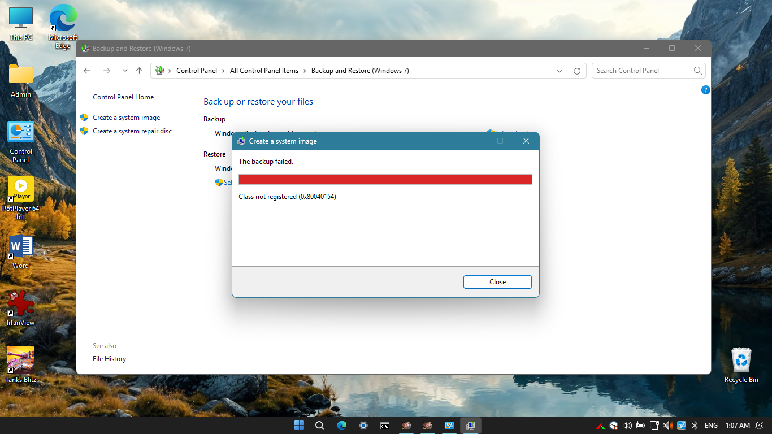
Task: Launch the PotPlayer 64 bit desktop shortcut
Action: 21,198
